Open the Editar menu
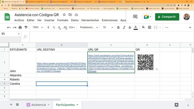The image size is (194, 109). click(31, 20)
